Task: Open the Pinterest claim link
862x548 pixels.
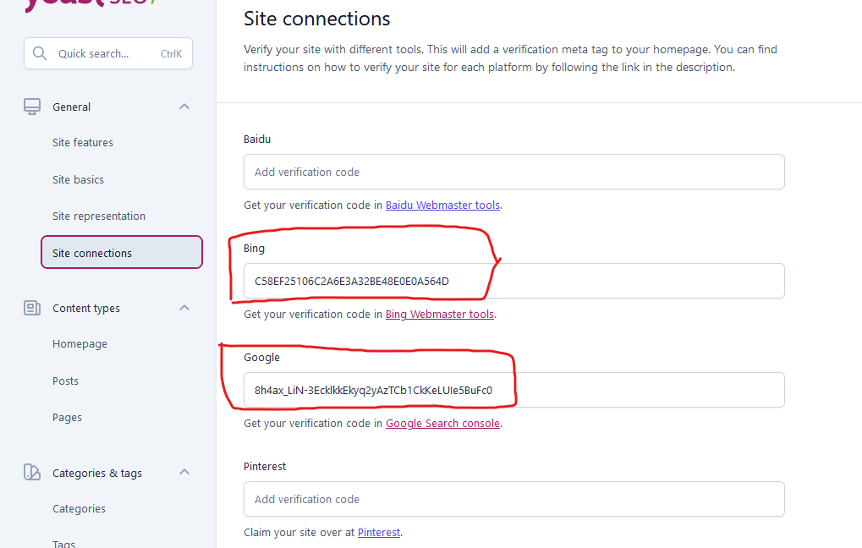Action: [x=379, y=532]
